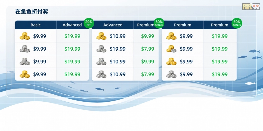The width and height of the screenshot is (263, 131).
Task: Click the silver coin icon beside the black $19.99
Action: point(101,49)
